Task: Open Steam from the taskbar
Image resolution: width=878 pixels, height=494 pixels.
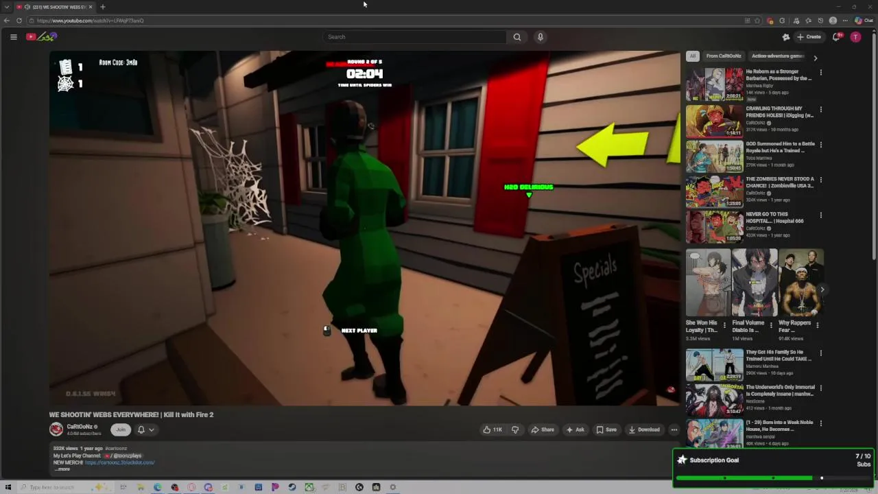Action: click(292, 487)
